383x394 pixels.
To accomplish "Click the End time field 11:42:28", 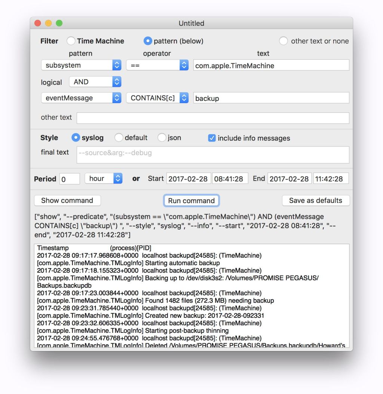I will tap(331, 179).
